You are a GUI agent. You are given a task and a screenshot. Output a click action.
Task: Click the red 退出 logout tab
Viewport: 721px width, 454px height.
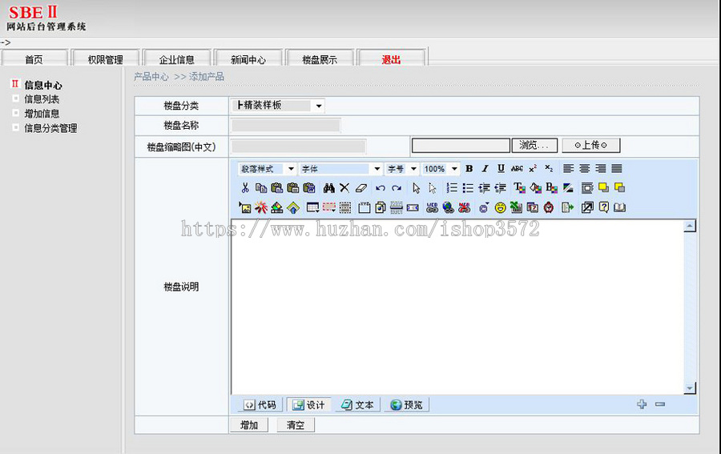tap(391, 58)
